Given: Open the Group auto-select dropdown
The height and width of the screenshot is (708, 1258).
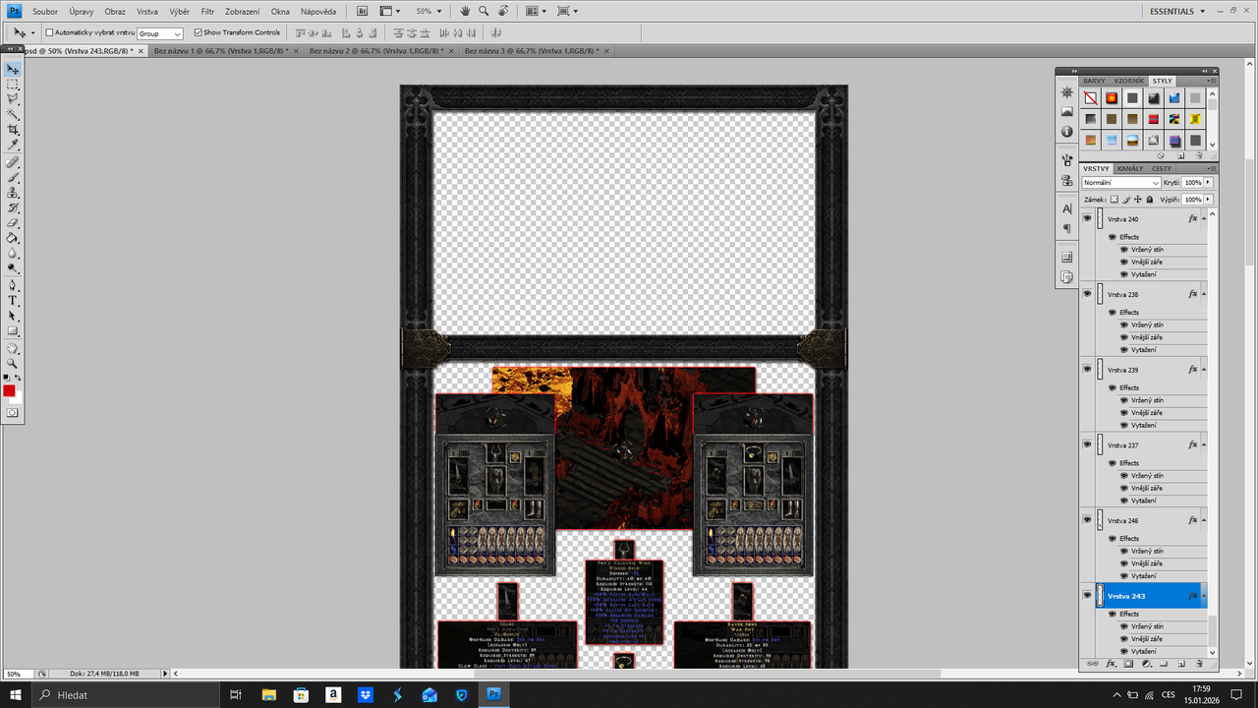Looking at the screenshot, I should coord(160,33).
